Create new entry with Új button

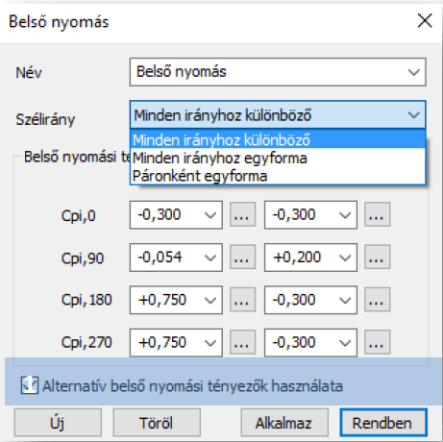(x=58, y=423)
